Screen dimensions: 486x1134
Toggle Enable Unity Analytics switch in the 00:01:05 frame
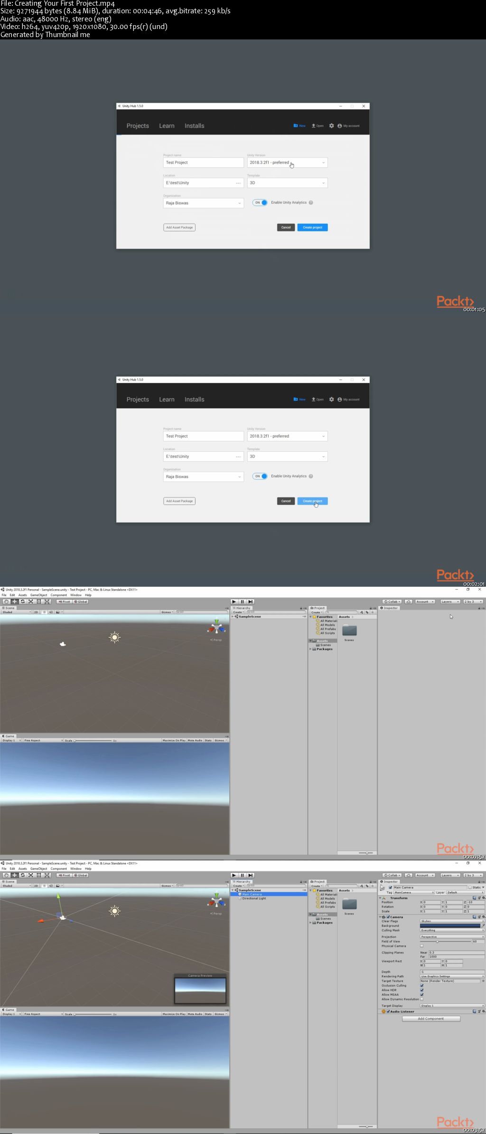(260, 202)
